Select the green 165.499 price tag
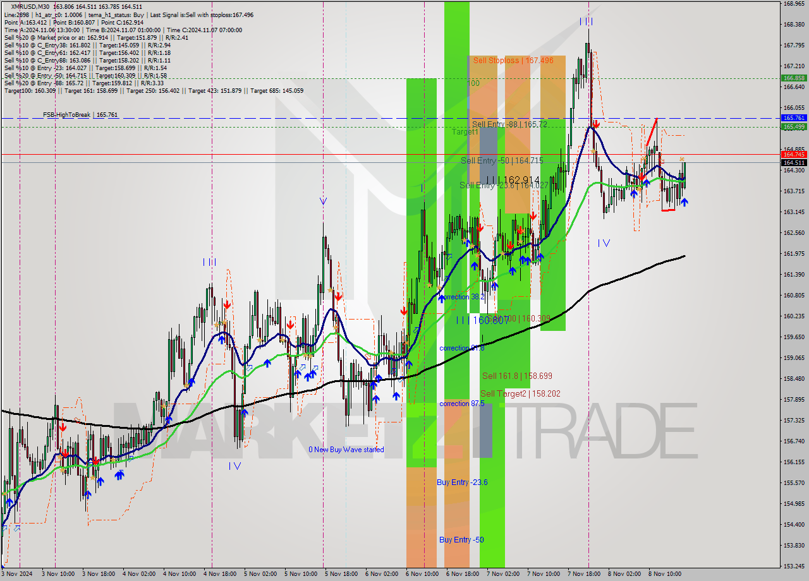The width and height of the screenshot is (809, 581). coord(794,127)
